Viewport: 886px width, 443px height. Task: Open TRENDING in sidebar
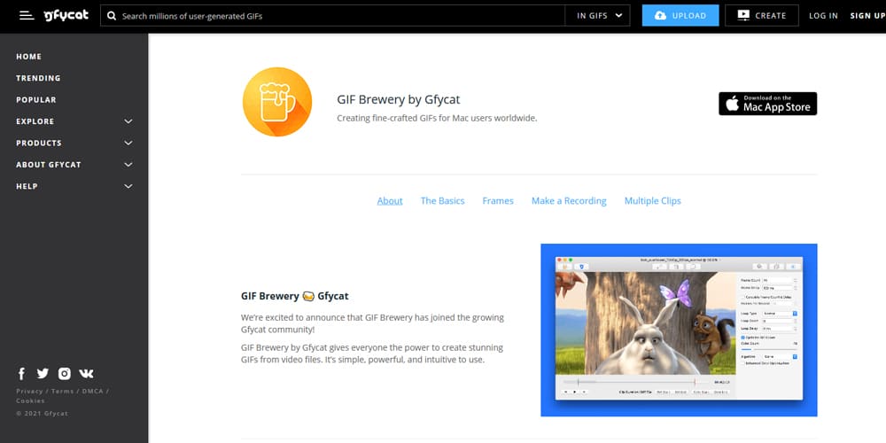38,78
